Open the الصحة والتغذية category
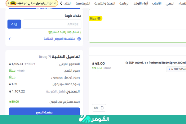 [x=105, y=3]
